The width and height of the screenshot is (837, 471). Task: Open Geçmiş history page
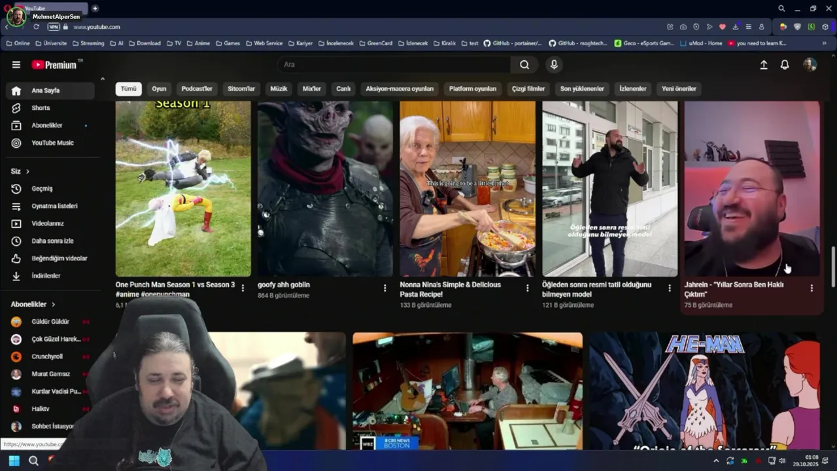point(50,188)
